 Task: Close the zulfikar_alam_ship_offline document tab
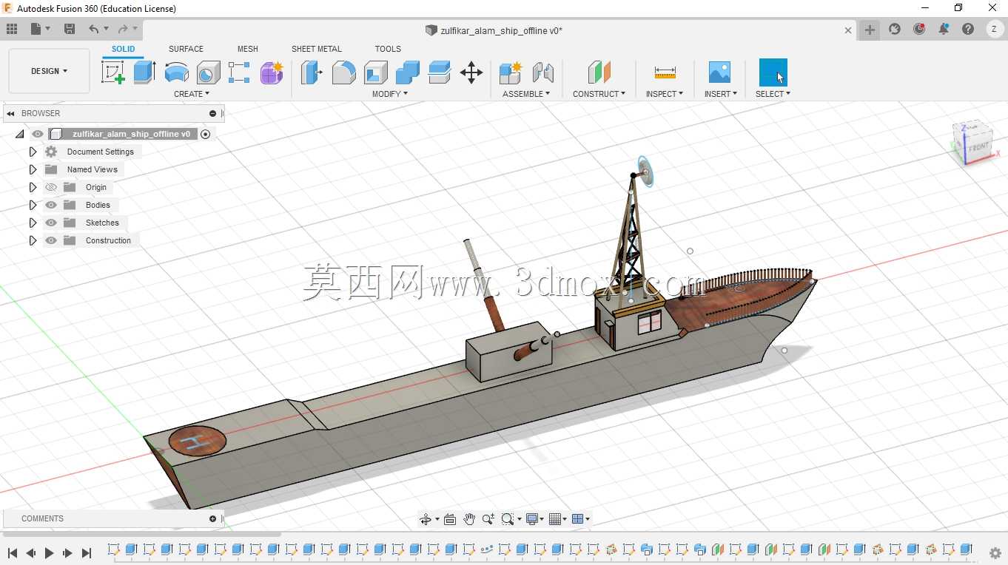tap(848, 30)
